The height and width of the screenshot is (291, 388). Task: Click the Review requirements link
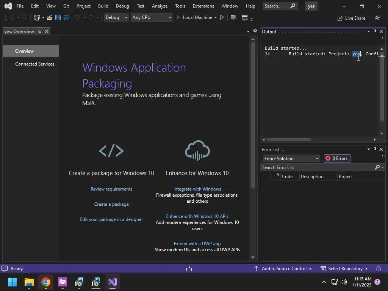click(111, 189)
